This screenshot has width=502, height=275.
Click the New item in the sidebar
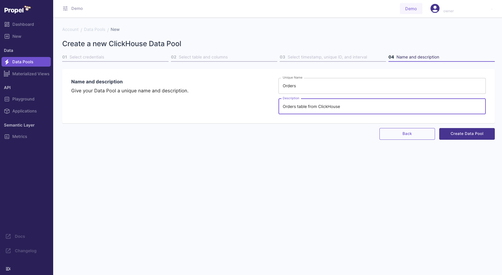pyautogui.click(x=17, y=36)
